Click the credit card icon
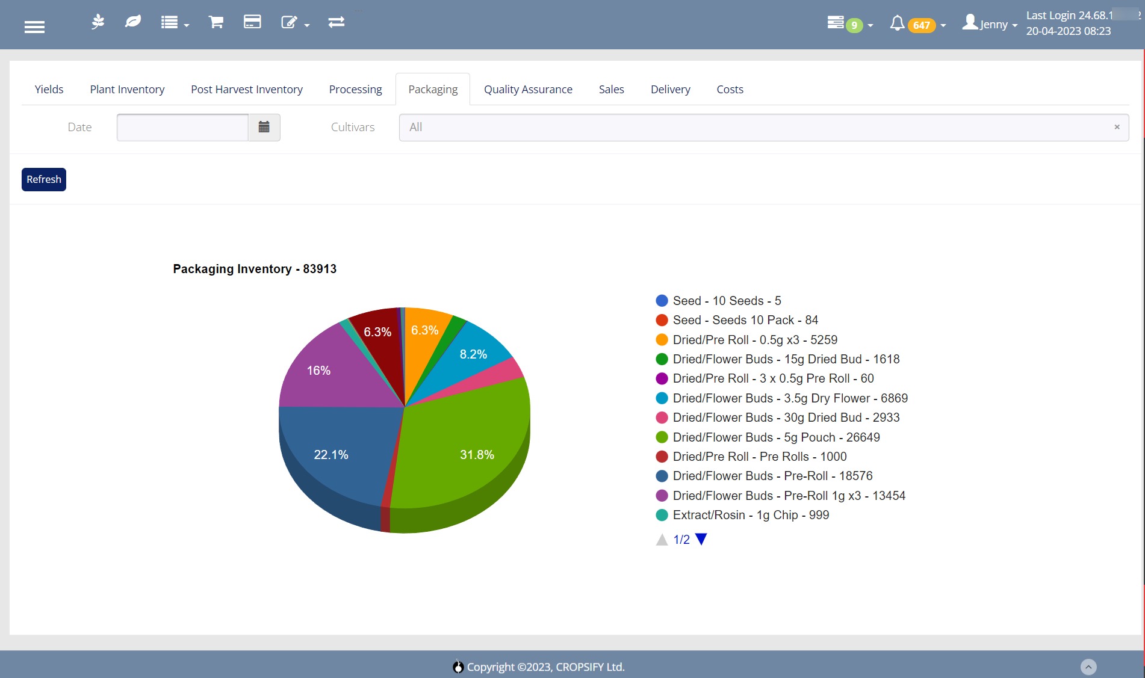 coord(252,22)
